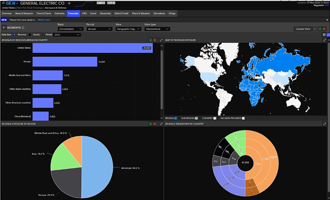
Task: Click the greyed X icon beside Update View
Action: pos(315,29)
